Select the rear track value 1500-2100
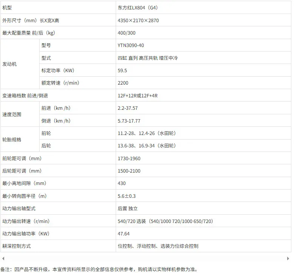 pos(129,171)
